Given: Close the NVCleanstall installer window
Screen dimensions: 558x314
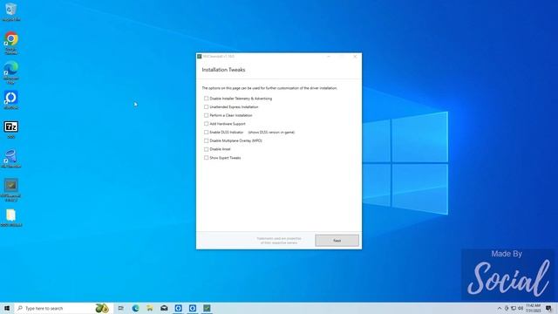Looking at the screenshot, I should (355, 56).
